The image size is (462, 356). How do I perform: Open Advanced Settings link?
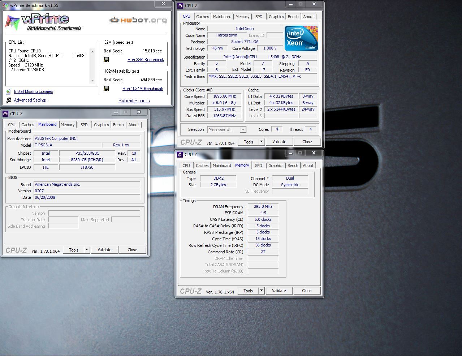(x=30, y=100)
